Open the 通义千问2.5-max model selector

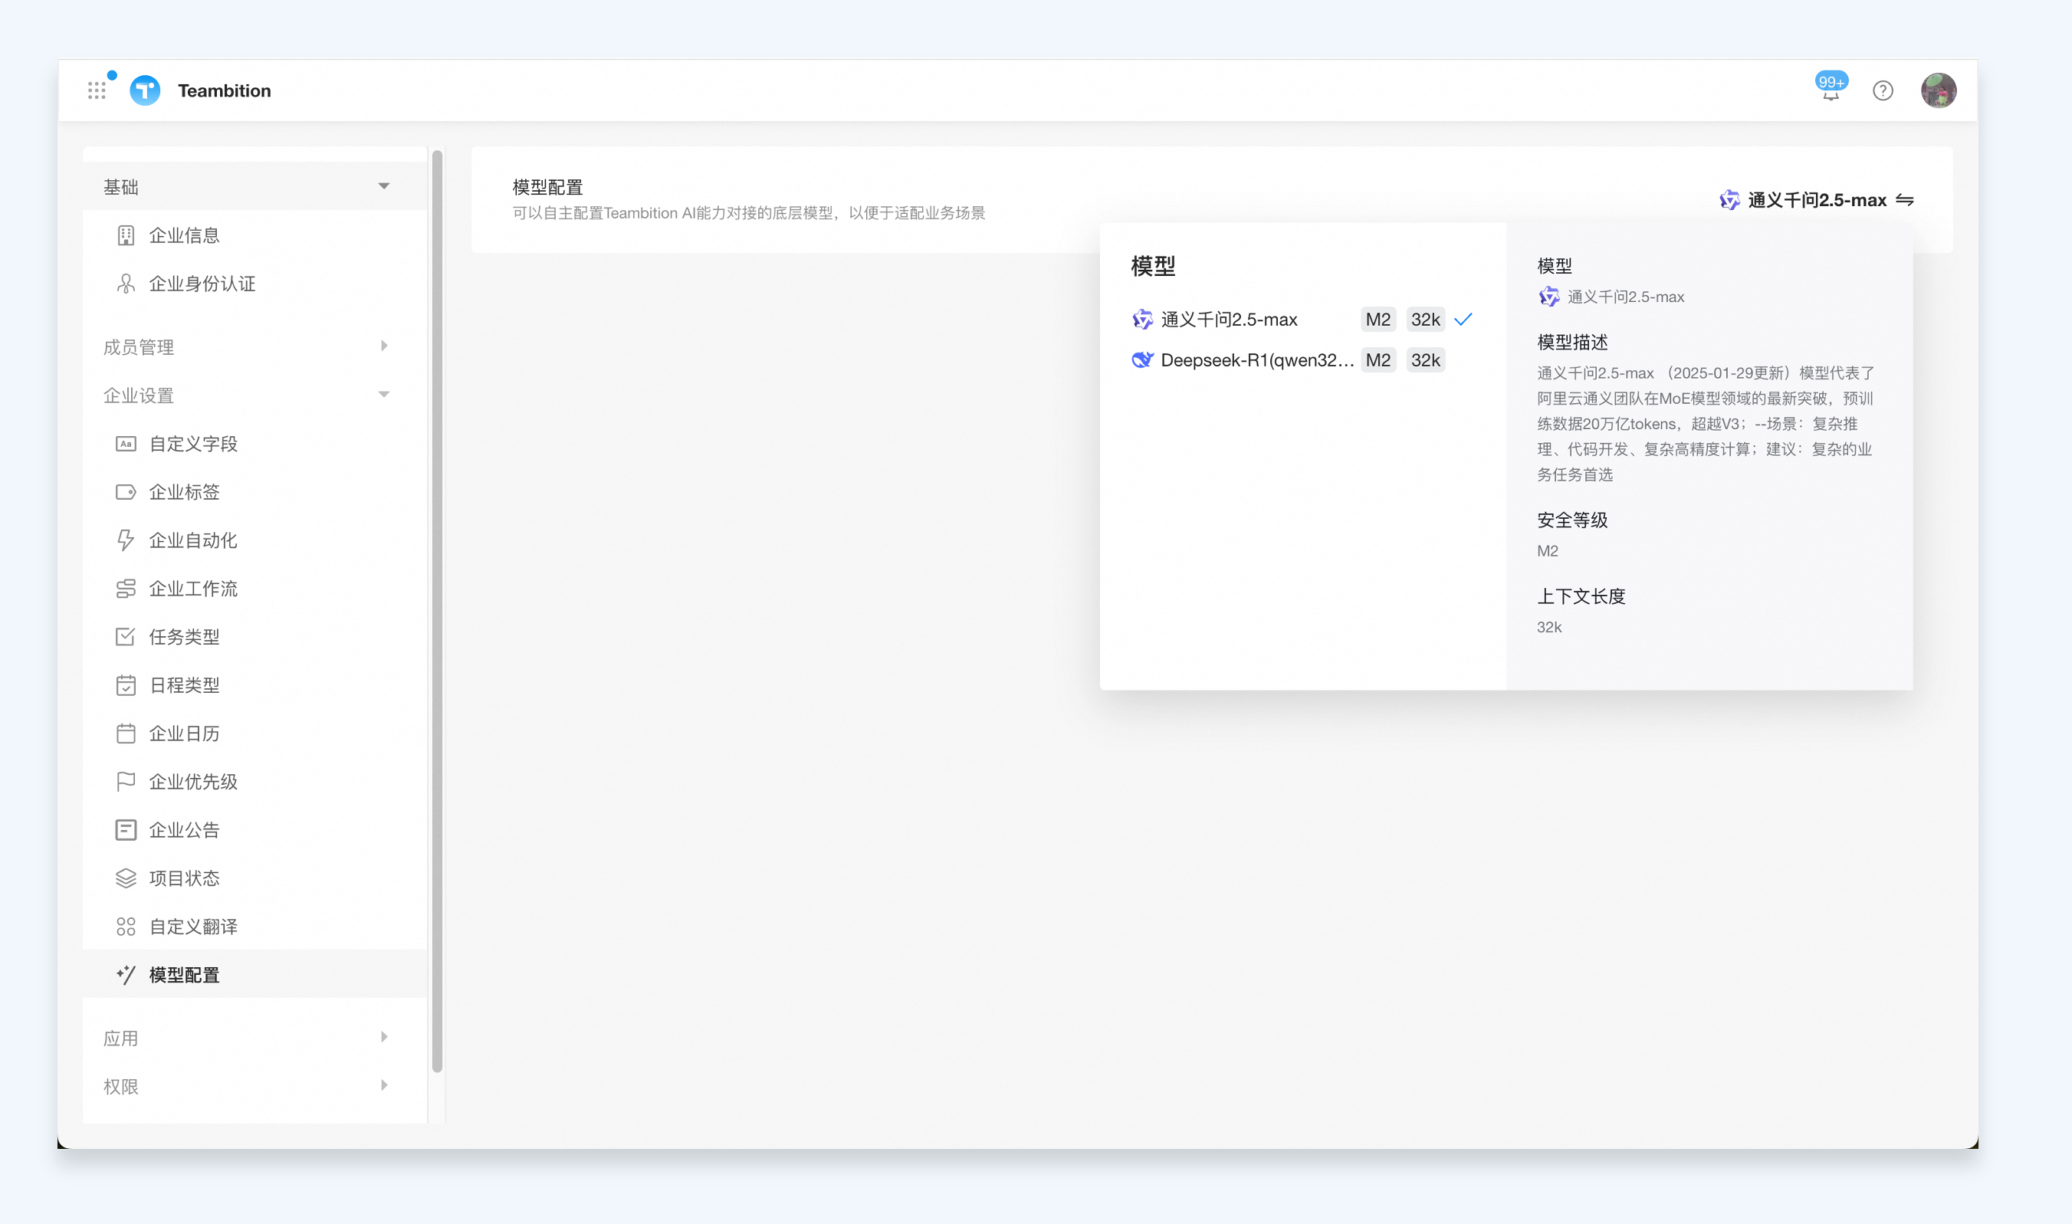tap(1818, 201)
